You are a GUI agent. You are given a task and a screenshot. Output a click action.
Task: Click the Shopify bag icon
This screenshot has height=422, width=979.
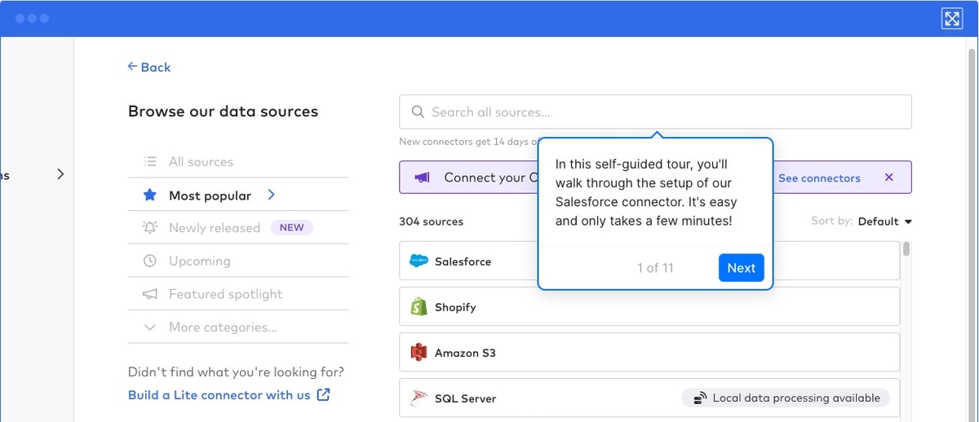[419, 307]
